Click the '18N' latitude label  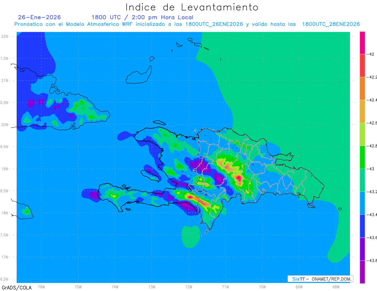pos(5,213)
